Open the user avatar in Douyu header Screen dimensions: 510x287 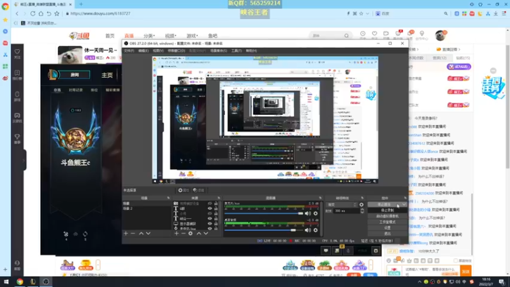441,35
